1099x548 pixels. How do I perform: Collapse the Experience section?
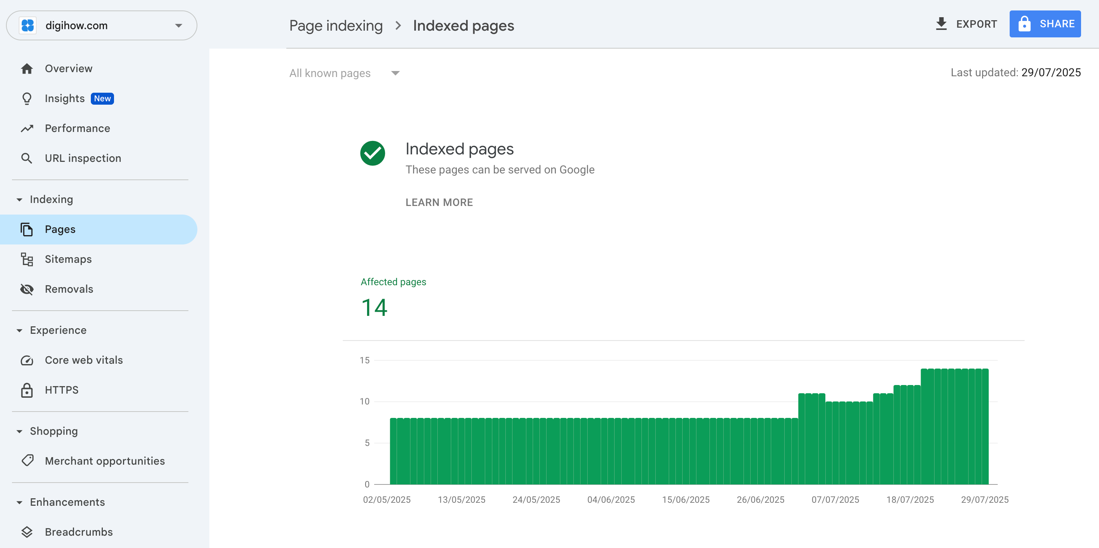click(19, 331)
